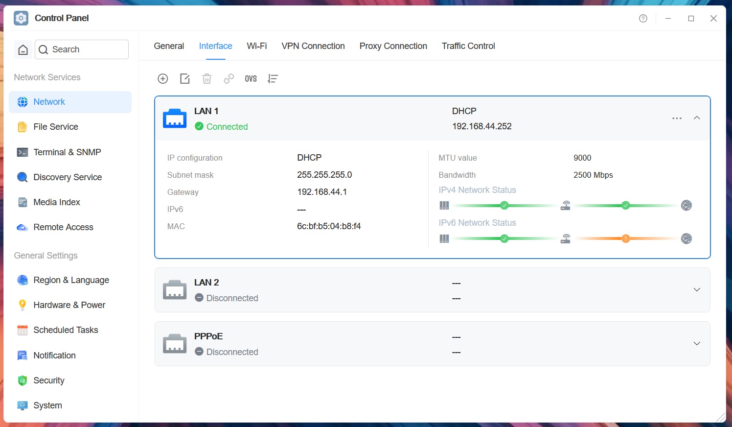Click LAN 2 Disconnected status icon
The image size is (732, 427).
(199, 298)
